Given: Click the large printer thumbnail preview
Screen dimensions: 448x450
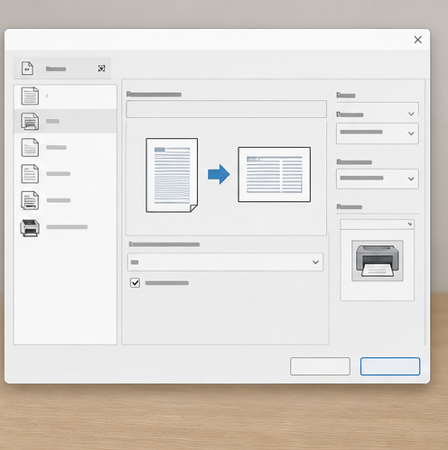Looking at the screenshot, I should pyautogui.click(x=378, y=261).
